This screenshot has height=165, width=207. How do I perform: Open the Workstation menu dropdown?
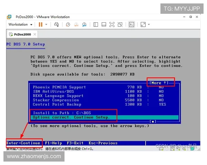(x=20, y=24)
